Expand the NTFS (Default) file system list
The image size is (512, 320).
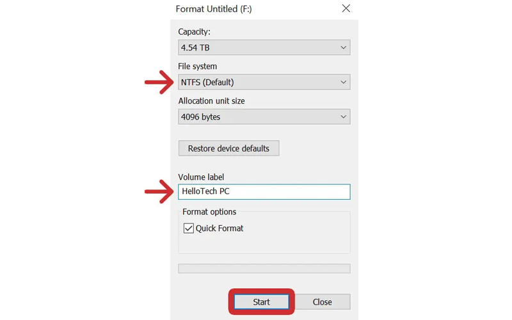(x=256, y=83)
